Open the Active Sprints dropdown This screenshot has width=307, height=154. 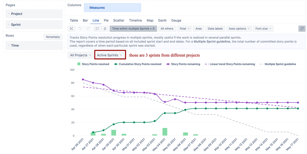[x=110, y=55]
